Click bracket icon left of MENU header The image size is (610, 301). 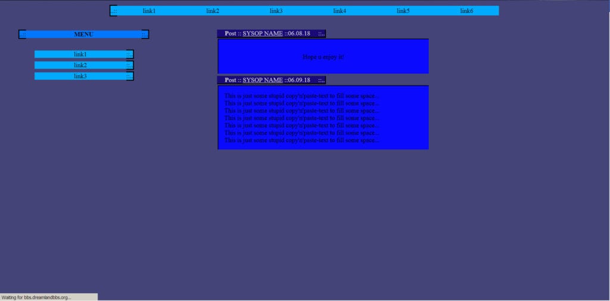(22, 34)
